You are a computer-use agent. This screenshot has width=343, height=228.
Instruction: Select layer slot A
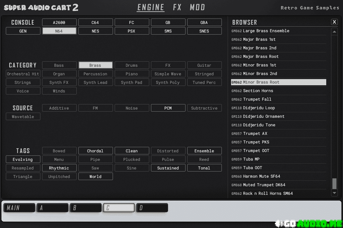pos(52,208)
